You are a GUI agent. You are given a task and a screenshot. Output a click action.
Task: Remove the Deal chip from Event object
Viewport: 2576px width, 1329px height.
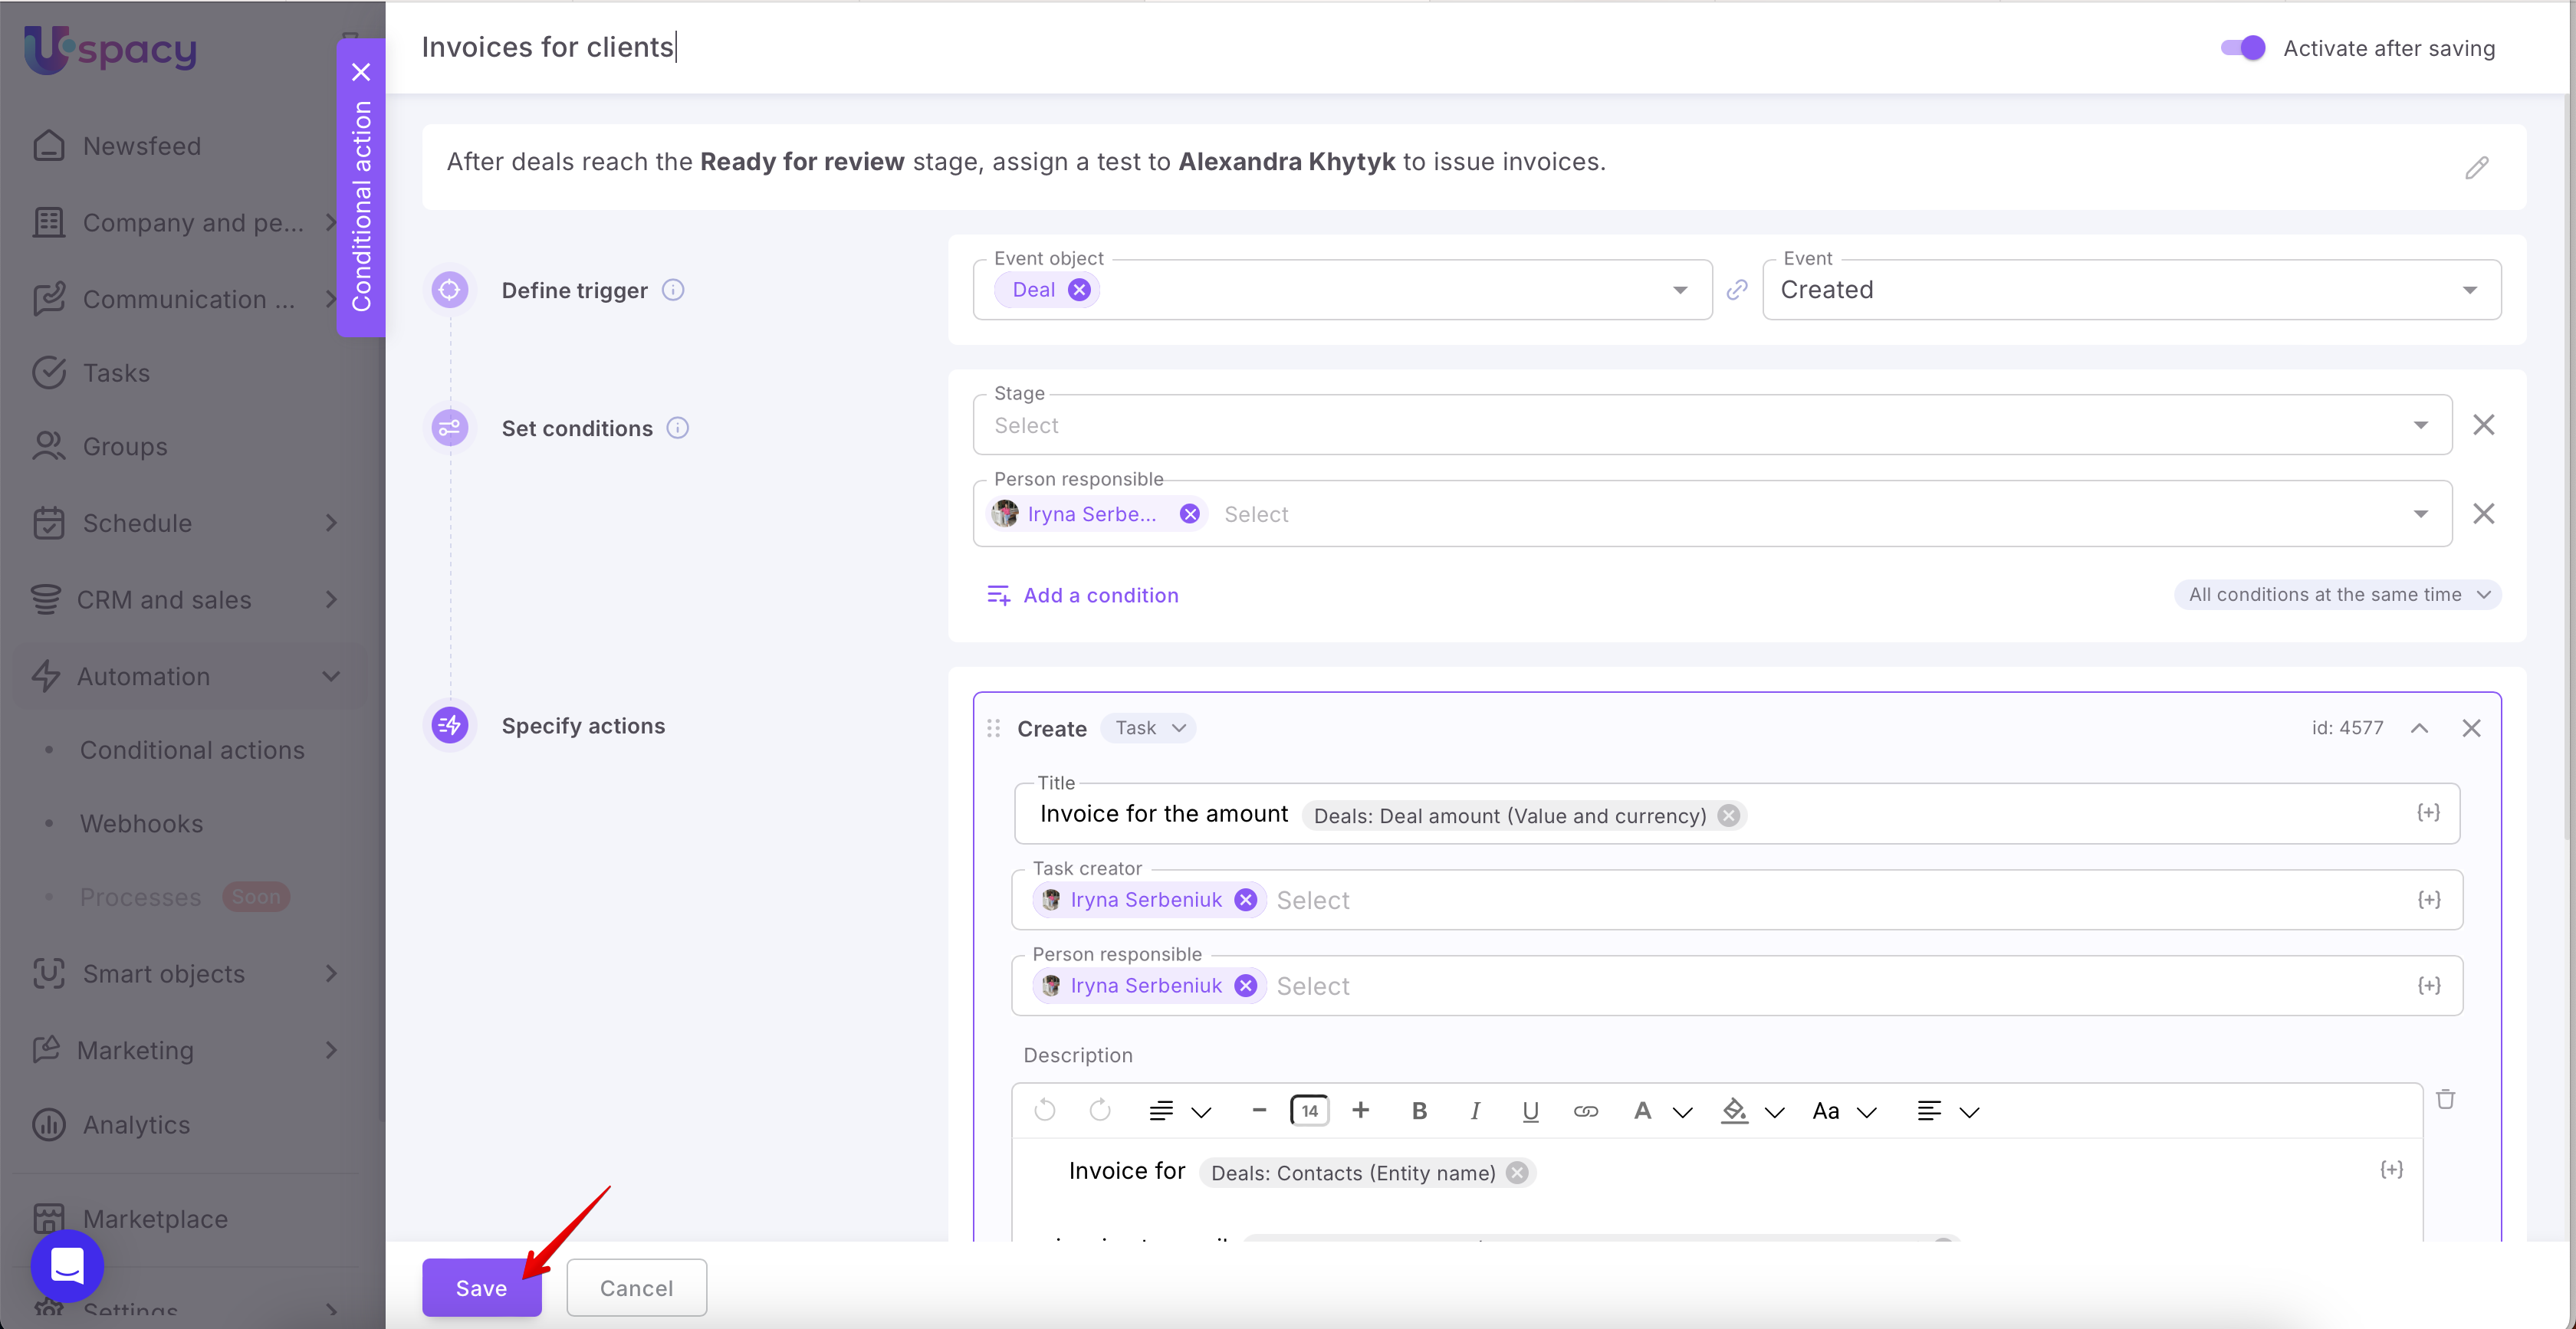pos(1079,290)
